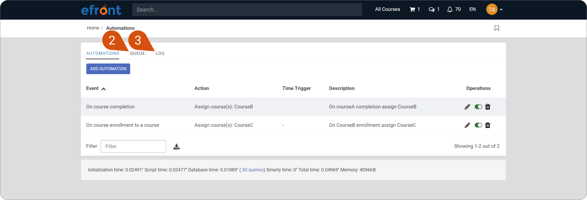Delete the On course enrollment automation
The height and width of the screenshot is (200, 587).
[x=488, y=125]
